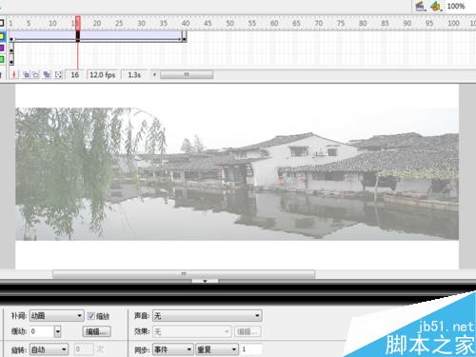476x357 pixels.
Task: Click the 12.0 fps frame rate
Action: 103,75
